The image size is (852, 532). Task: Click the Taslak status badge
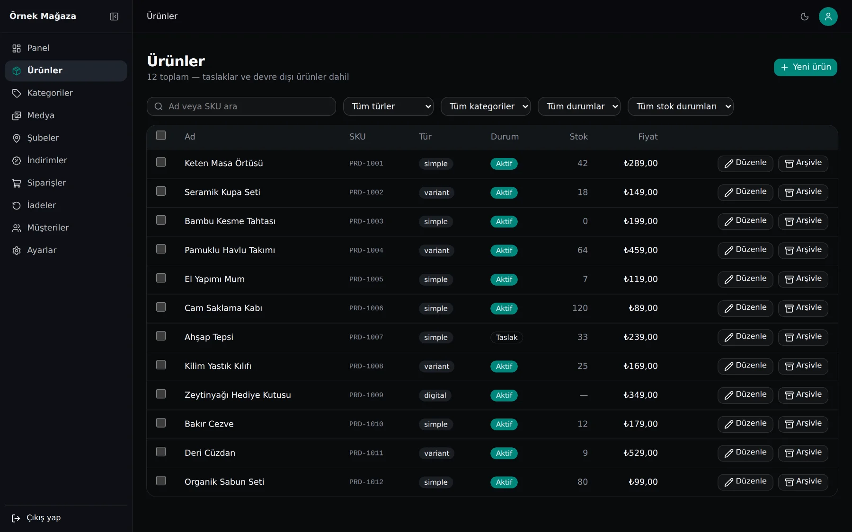pos(506,338)
